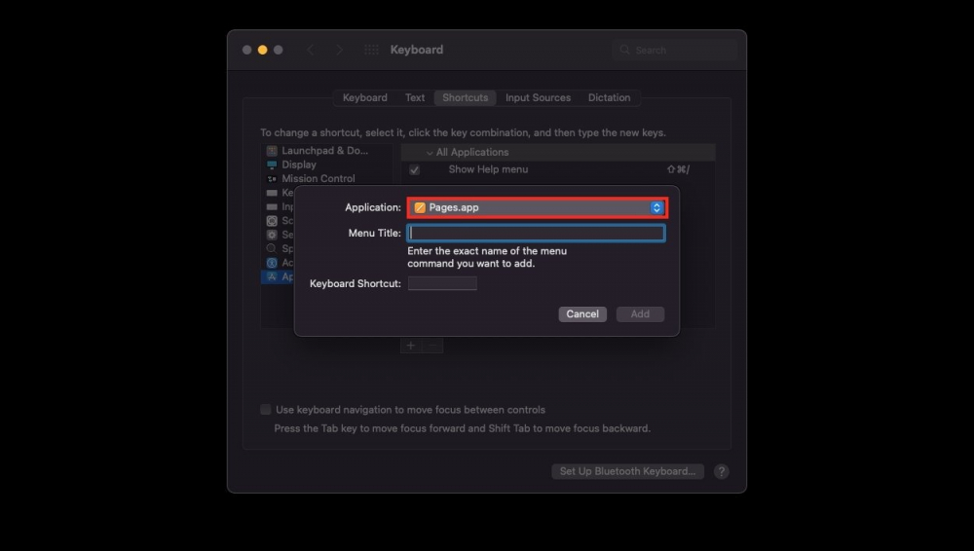Click the minus icon to remove shortcut
This screenshot has height=551, width=974.
pyautogui.click(x=433, y=346)
